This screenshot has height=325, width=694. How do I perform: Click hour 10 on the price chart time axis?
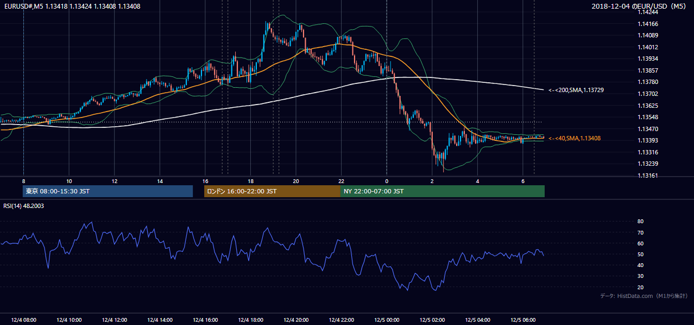(69, 181)
